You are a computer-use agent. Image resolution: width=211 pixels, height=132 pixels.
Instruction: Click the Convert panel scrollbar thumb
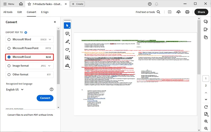[58, 57]
